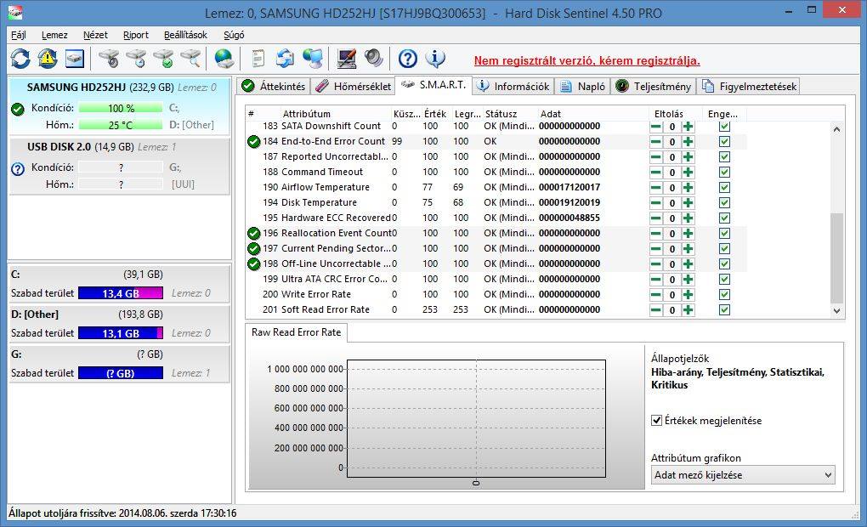867x527 pixels.
Task: Click the Reallocation Event Count attribute name
Action: [337, 234]
